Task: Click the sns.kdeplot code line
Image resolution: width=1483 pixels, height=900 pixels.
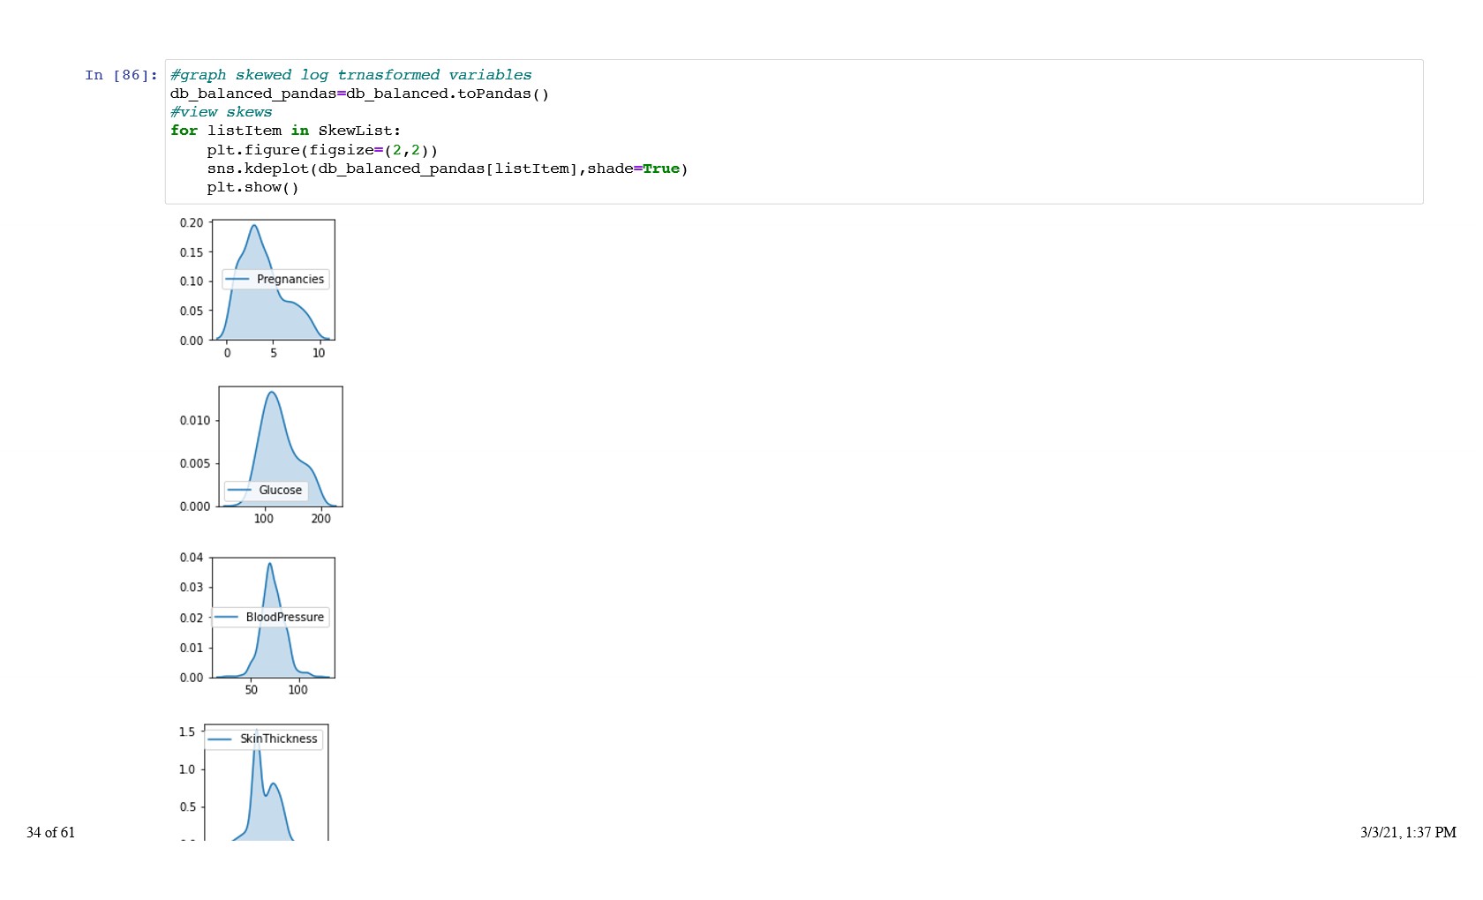Action: tap(447, 169)
